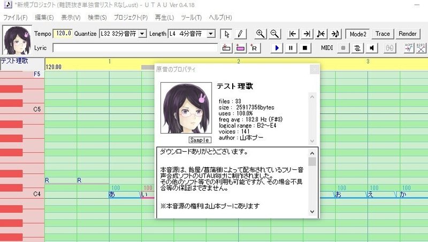
Task: Insert a rest with R icon
Action: pos(254,48)
